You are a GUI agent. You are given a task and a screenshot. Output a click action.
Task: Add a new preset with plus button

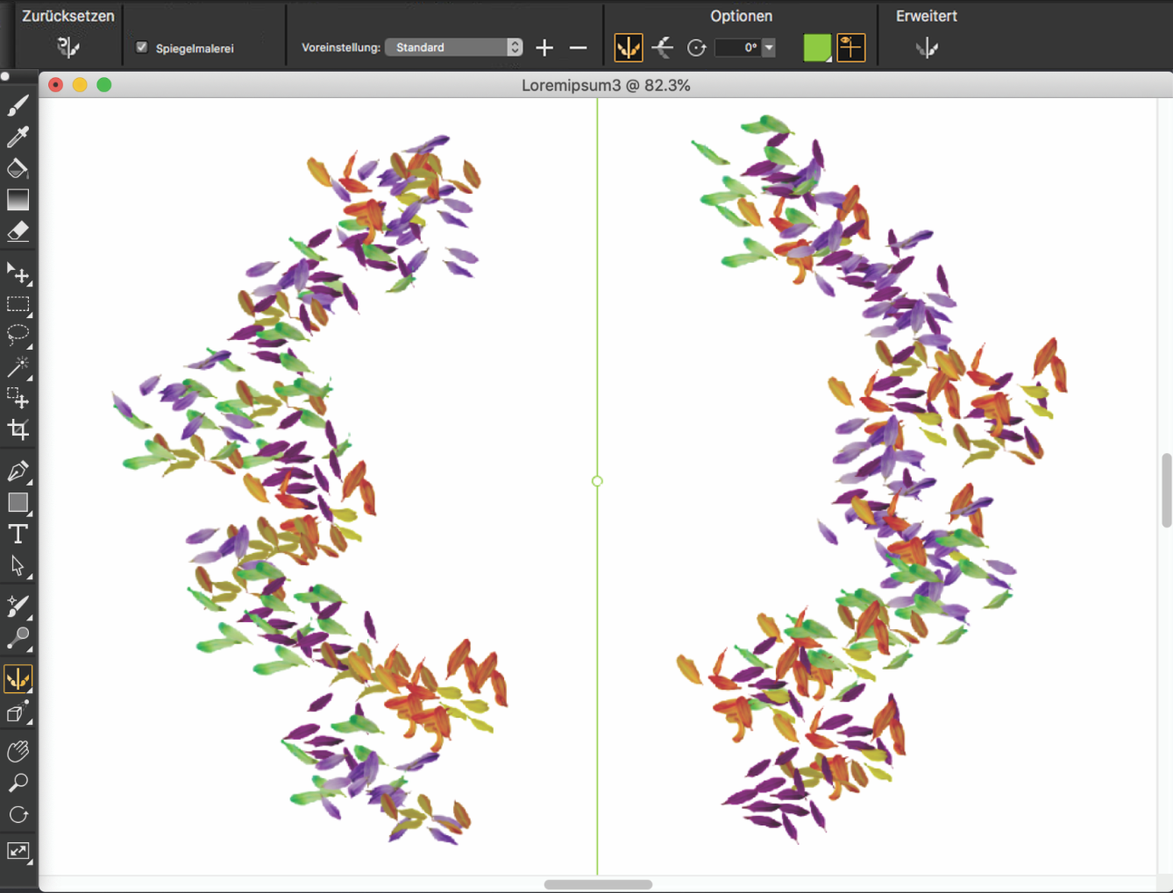544,47
